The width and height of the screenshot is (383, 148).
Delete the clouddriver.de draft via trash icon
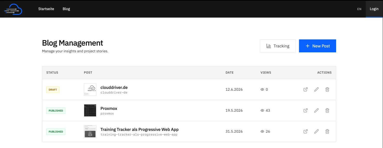coord(327,89)
